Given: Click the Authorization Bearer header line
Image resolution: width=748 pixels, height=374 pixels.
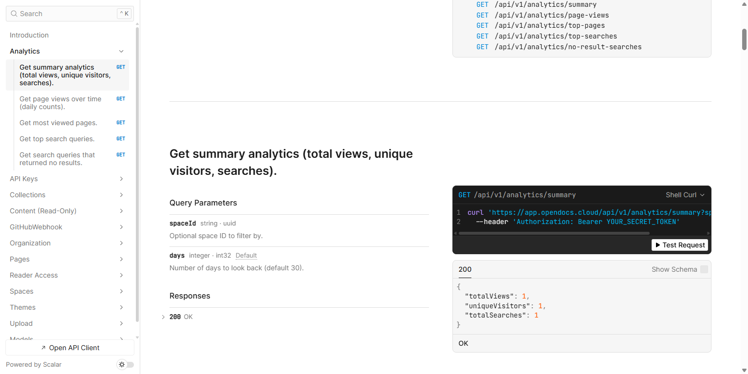Looking at the screenshot, I should coord(578,222).
